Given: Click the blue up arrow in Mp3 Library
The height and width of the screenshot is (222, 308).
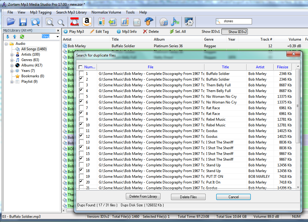Looking at the screenshot, I should (x=14, y=36).
